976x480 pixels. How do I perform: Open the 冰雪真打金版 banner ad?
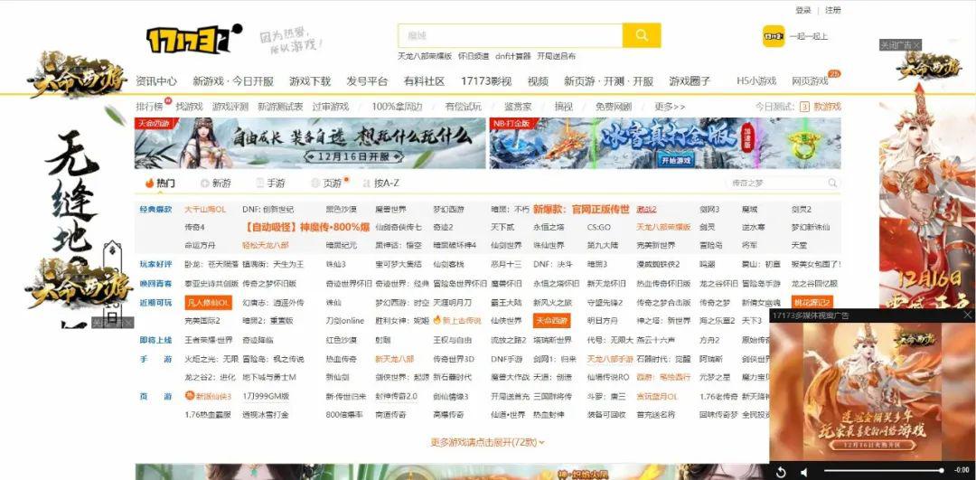665,143
